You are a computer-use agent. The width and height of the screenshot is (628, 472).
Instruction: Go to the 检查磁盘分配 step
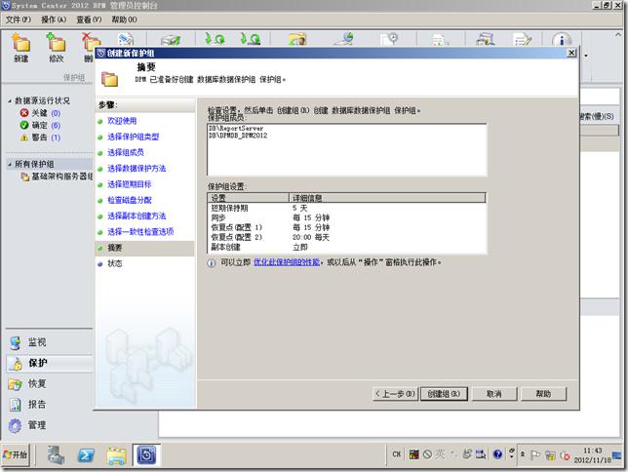130,200
